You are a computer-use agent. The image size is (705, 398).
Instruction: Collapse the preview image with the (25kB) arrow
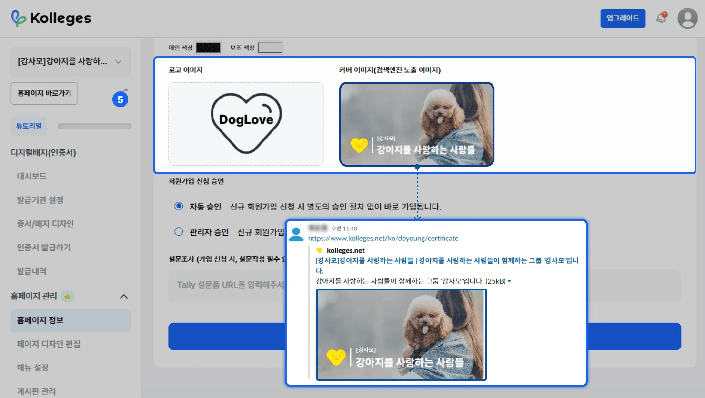pyautogui.click(x=509, y=281)
